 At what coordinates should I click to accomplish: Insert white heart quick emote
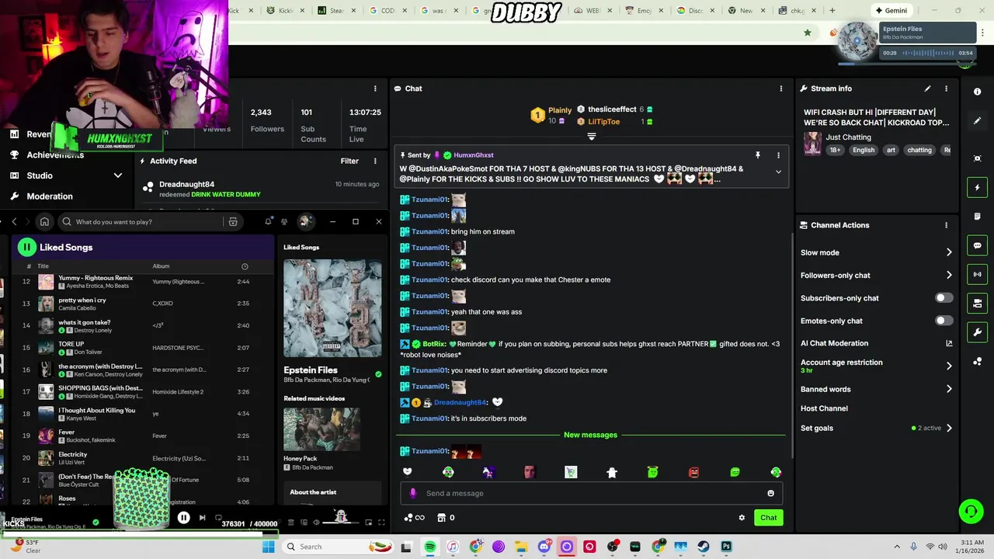pyautogui.click(x=407, y=472)
